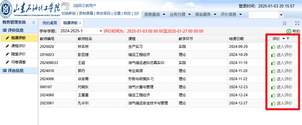
Task: Click the 修改密码 link
Action: click(103, 13)
